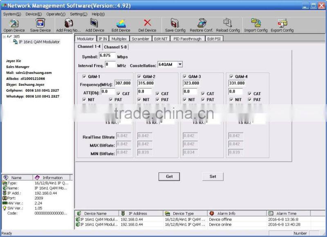This screenshot has height=237, width=327.
Task: Click the Export Config toolbar icon
Action: click(282, 23)
